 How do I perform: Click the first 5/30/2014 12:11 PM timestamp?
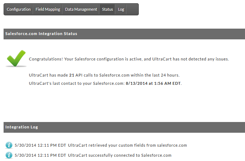tap(40, 145)
